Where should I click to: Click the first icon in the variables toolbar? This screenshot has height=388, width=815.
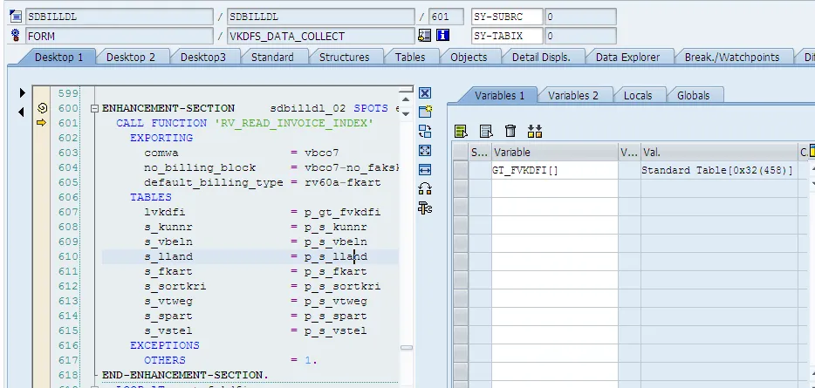[x=461, y=132]
